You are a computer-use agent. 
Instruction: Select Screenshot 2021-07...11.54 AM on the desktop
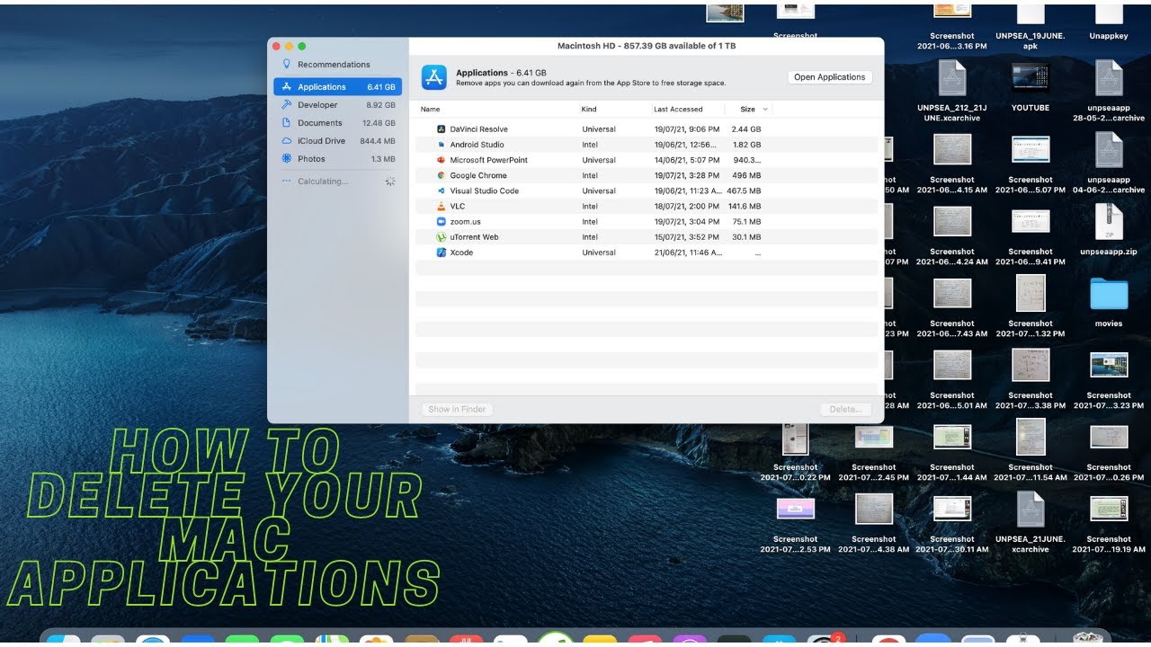pos(1031,450)
